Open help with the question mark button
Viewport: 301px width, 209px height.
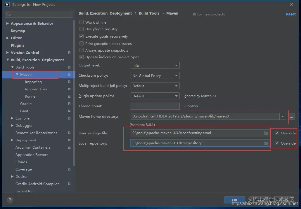(10, 200)
